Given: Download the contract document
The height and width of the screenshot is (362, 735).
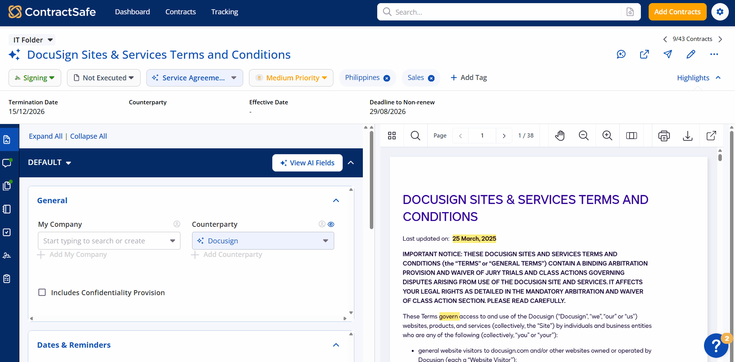Looking at the screenshot, I should pyautogui.click(x=688, y=136).
